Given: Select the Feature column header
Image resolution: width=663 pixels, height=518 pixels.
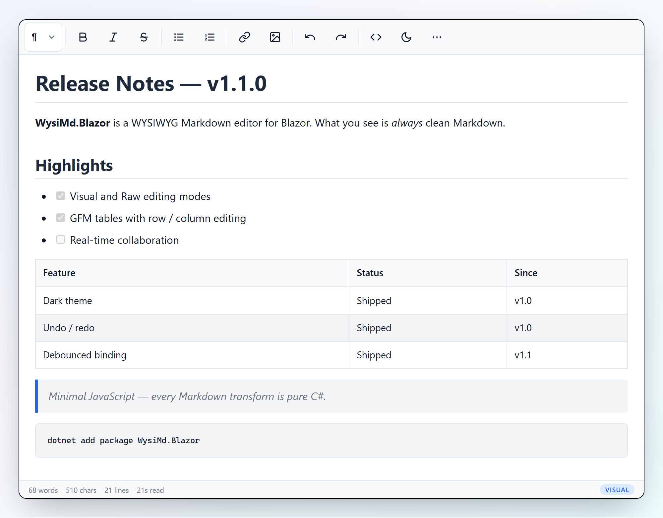Looking at the screenshot, I should click(x=192, y=273).
